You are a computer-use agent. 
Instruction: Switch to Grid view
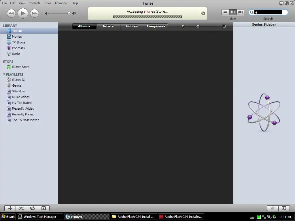[233, 12]
